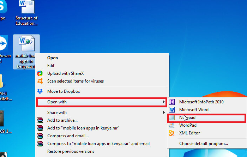Open the Share with submenu
This screenshot has height=157, width=247.
pos(102,113)
